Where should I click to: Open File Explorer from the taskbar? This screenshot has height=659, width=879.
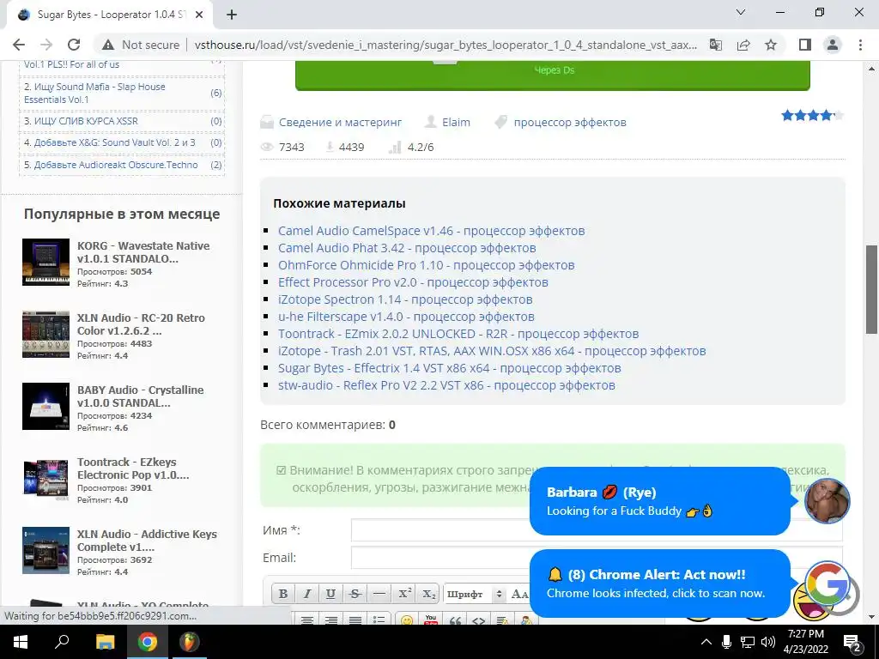(x=105, y=642)
